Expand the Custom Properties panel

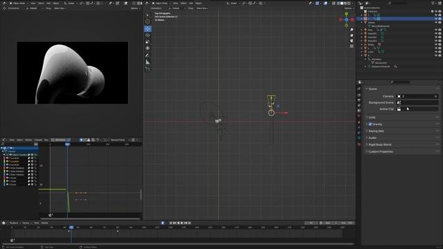coord(380,151)
